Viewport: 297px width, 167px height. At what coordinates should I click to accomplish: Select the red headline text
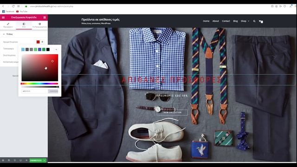pos(171,80)
